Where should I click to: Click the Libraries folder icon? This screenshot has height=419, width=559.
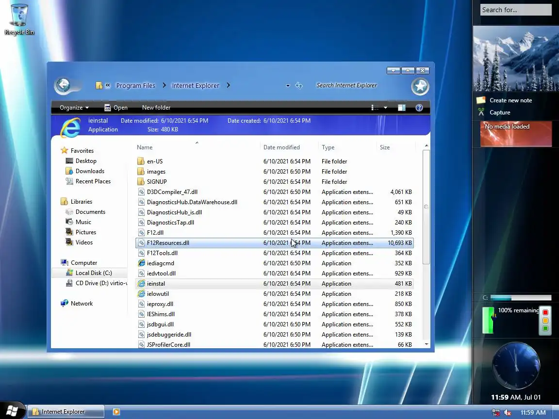click(x=64, y=201)
